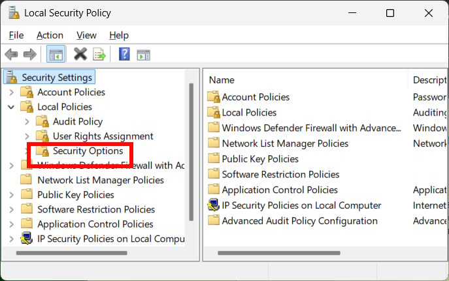Screen dimensions: 449x281
Task: Expand Application Control Policies tree node
Action: 12,224
